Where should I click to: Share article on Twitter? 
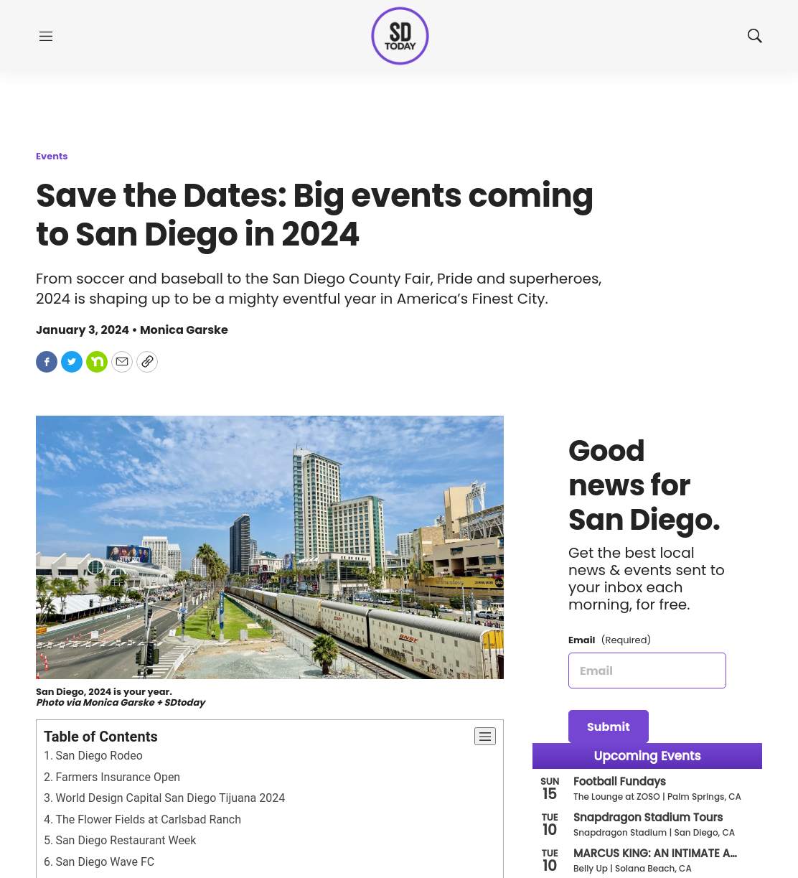pos(72,362)
